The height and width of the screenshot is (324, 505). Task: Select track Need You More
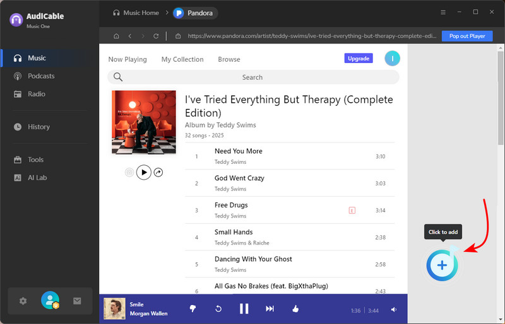(x=290, y=156)
